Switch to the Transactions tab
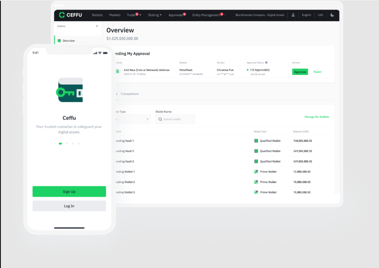Screen dimensions: 379x268 (x=129, y=94)
